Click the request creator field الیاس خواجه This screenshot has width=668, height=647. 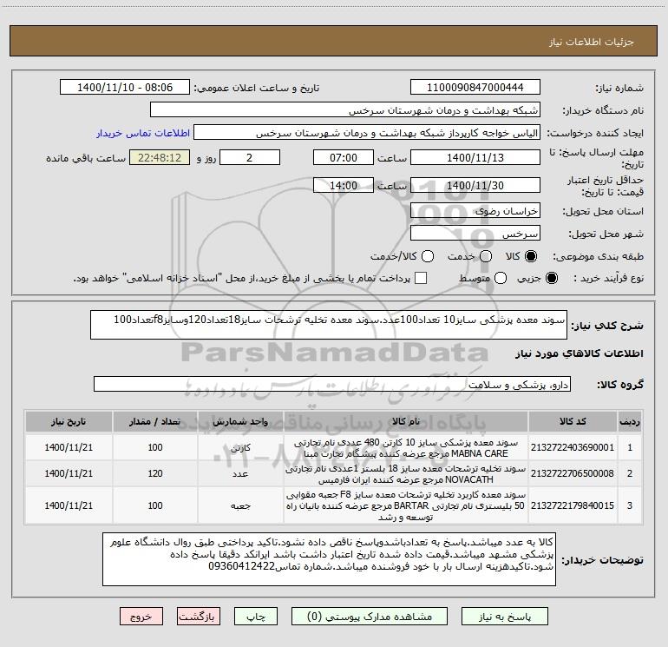click(x=367, y=133)
